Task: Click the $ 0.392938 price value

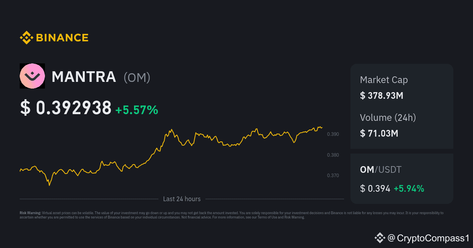Action: pos(66,108)
